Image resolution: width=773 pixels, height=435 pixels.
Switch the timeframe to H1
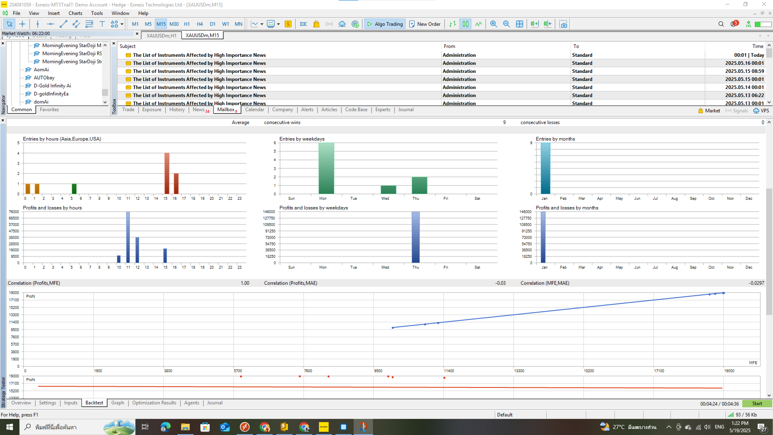tap(187, 24)
